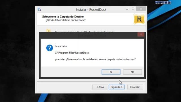Open the installer system menu icon

pos(39,9)
